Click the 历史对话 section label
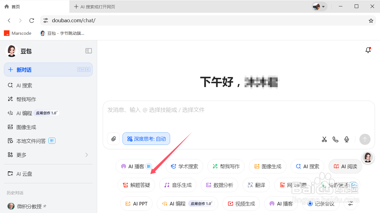 pyautogui.click(x=15, y=193)
